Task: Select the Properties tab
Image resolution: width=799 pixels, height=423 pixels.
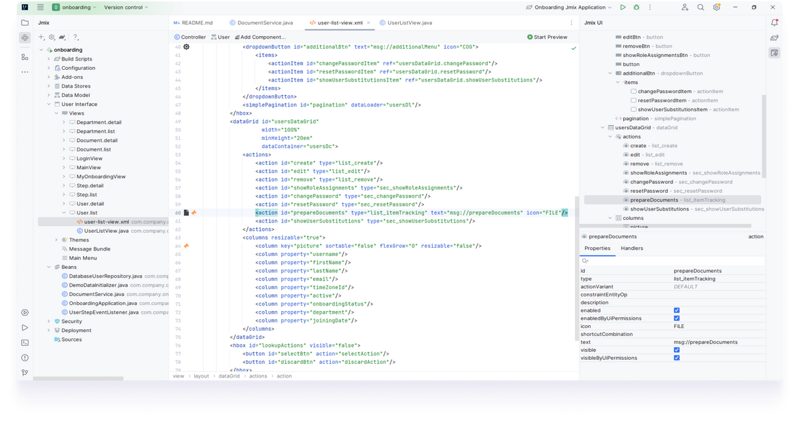Action: click(x=597, y=249)
